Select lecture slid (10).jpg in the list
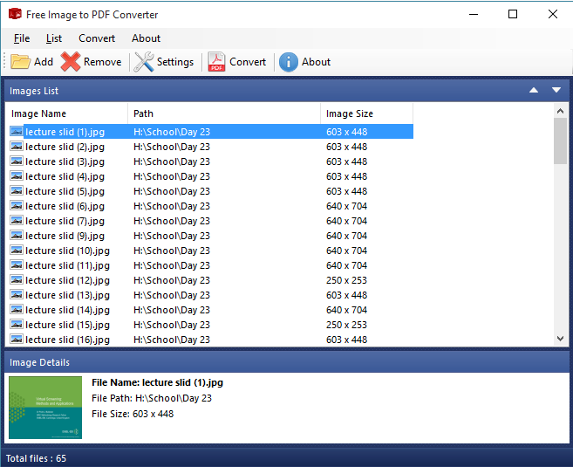 [65, 251]
